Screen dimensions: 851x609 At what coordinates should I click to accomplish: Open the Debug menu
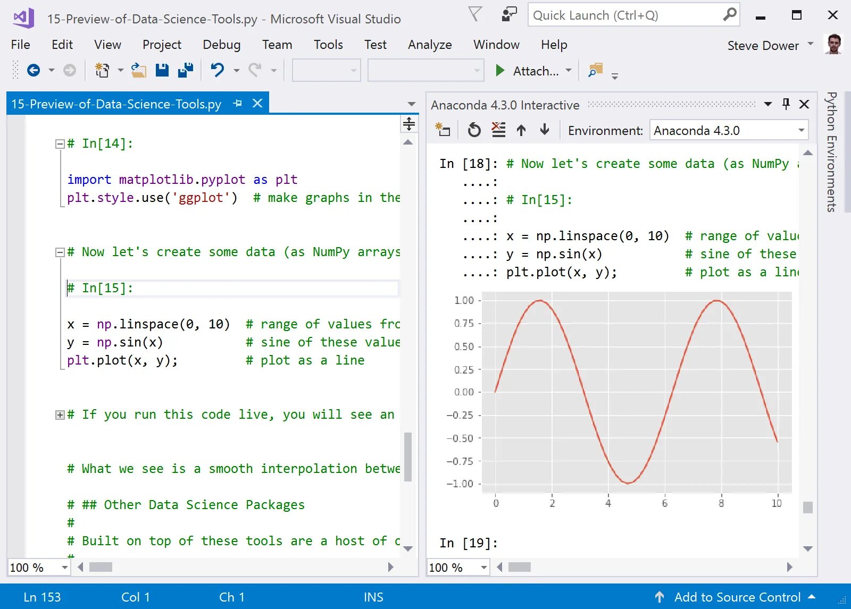coord(222,45)
